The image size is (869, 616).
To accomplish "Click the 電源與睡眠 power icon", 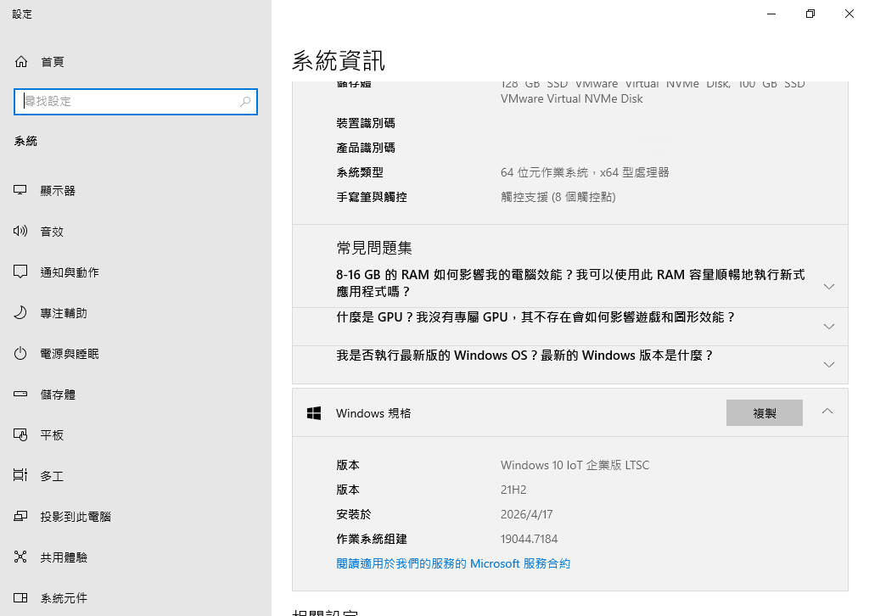I will coord(21,354).
